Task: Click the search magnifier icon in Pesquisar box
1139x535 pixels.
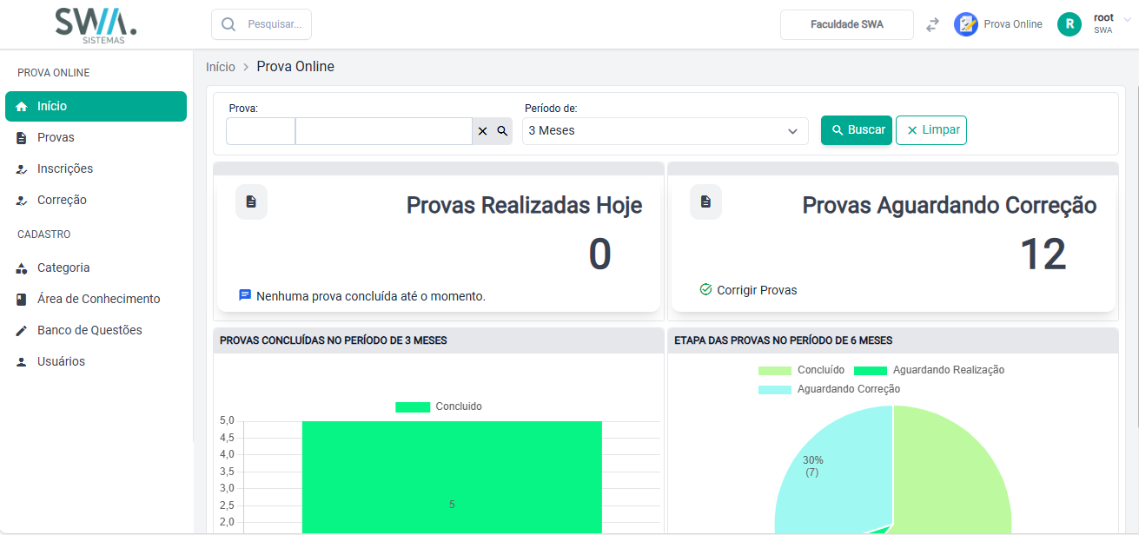Action: pos(228,24)
